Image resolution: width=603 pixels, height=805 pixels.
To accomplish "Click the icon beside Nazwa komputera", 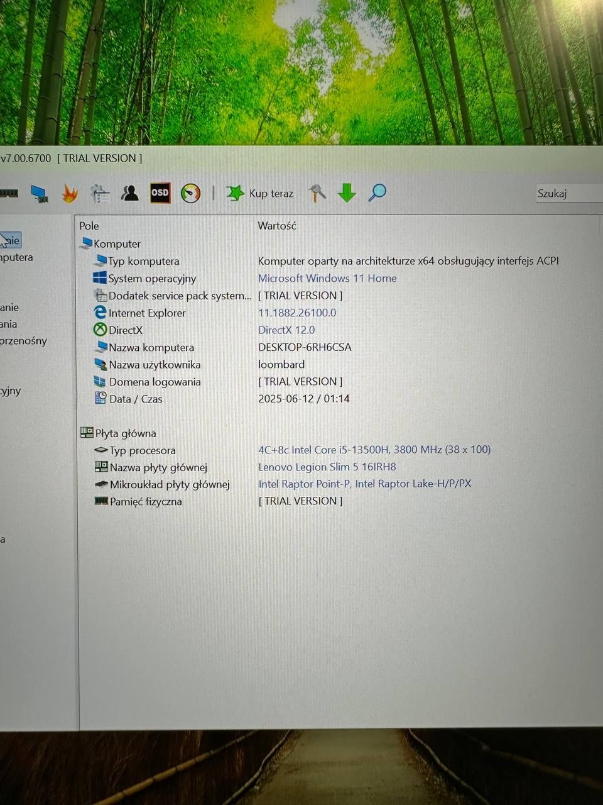I will 100,347.
